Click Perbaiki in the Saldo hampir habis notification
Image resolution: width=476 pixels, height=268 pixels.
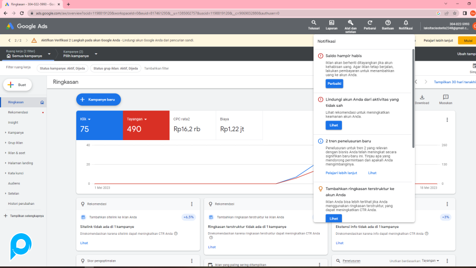coord(334,83)
